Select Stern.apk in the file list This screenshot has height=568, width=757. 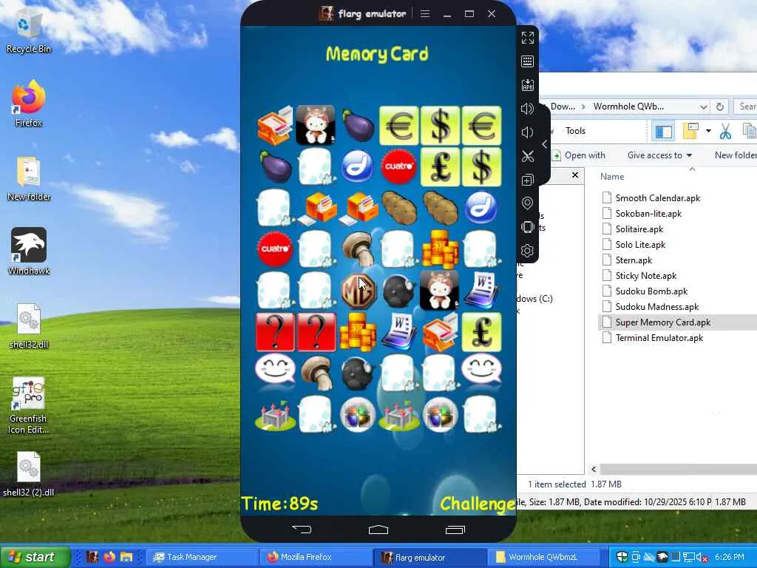(x=634, y=260)
